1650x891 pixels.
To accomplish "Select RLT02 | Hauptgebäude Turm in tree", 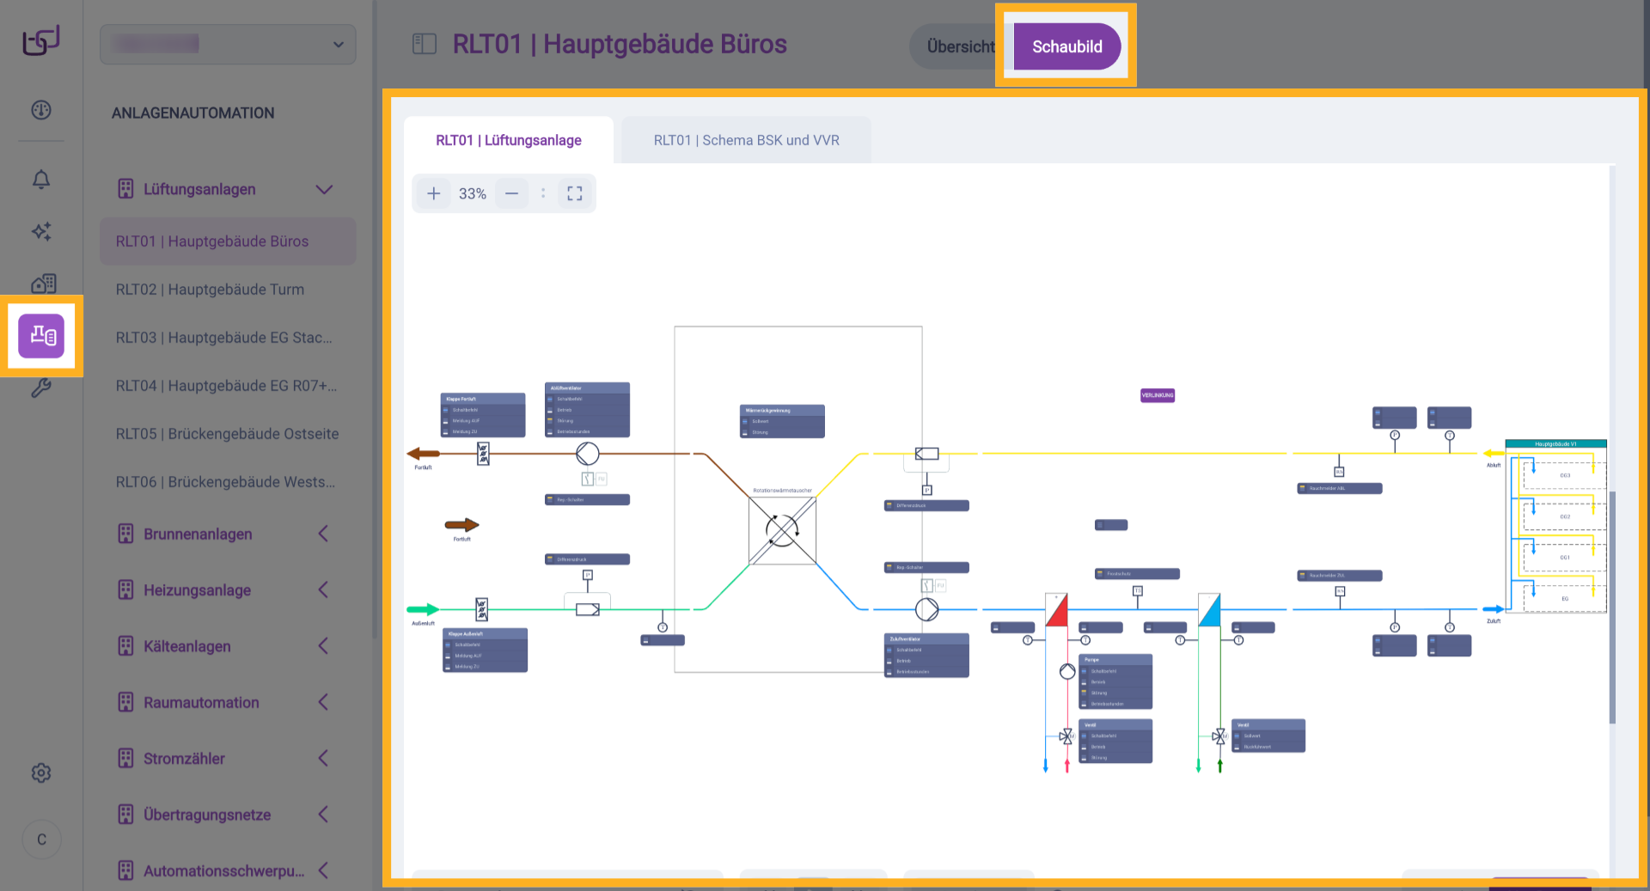I will tap(210, 290).
